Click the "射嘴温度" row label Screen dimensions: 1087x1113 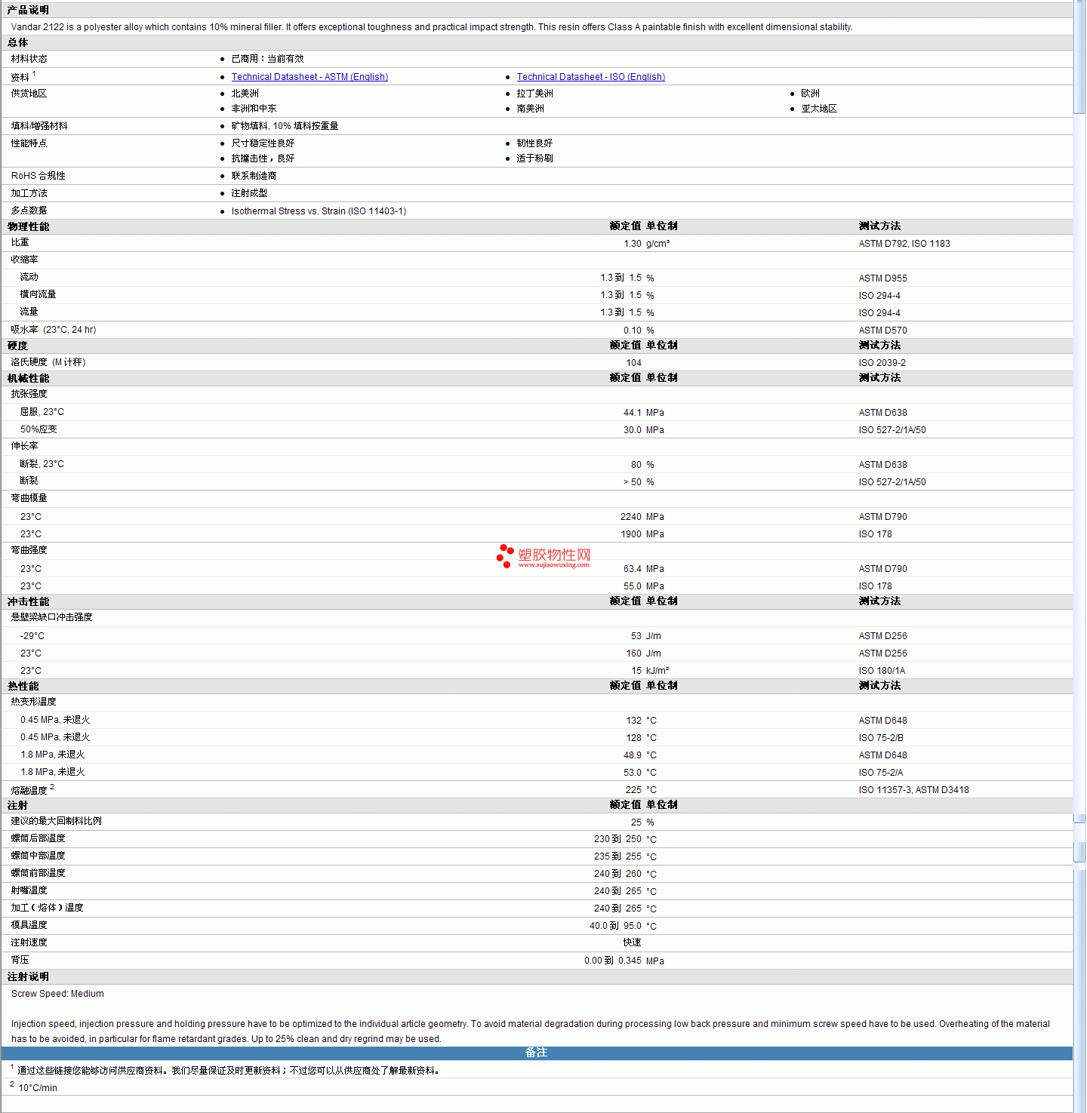[x=29, y=890]
